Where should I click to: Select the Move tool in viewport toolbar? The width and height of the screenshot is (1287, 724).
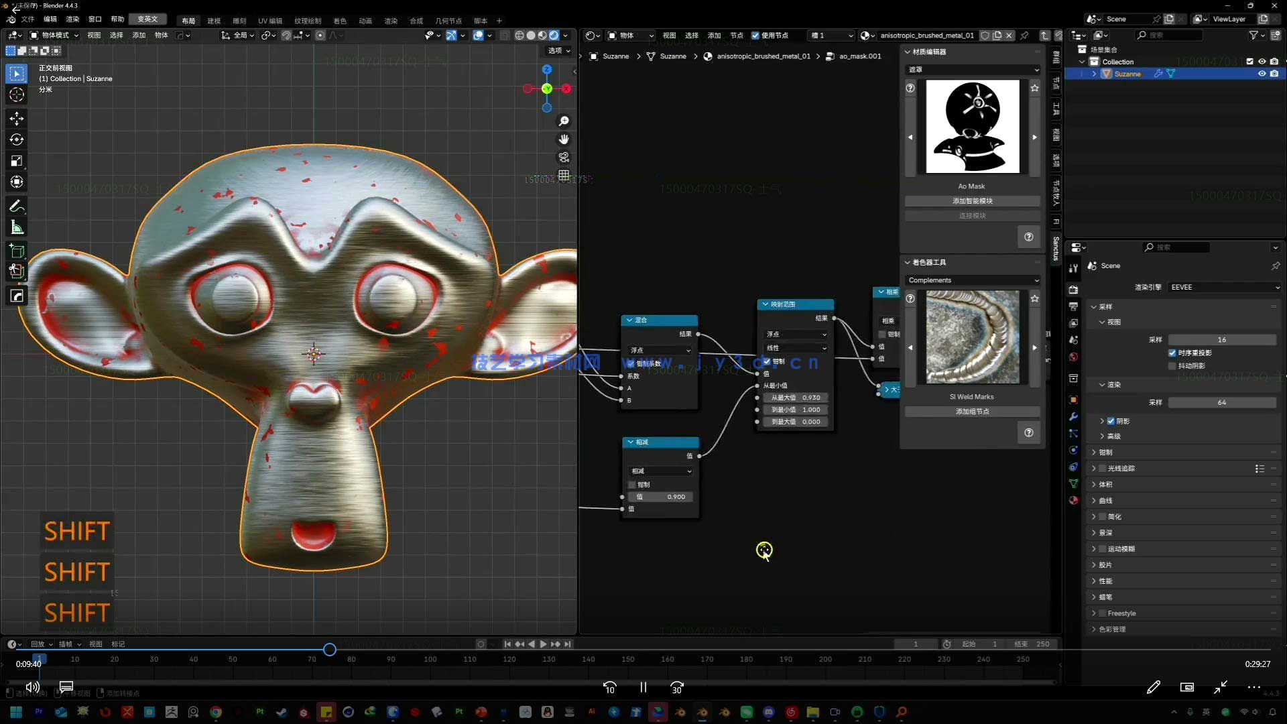coord(17,119)
